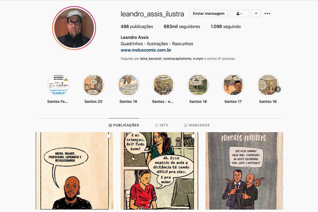Select the PUBLICAÇÕES tab
The height and width of the screenshot is (212, 318).
[124, 125]
